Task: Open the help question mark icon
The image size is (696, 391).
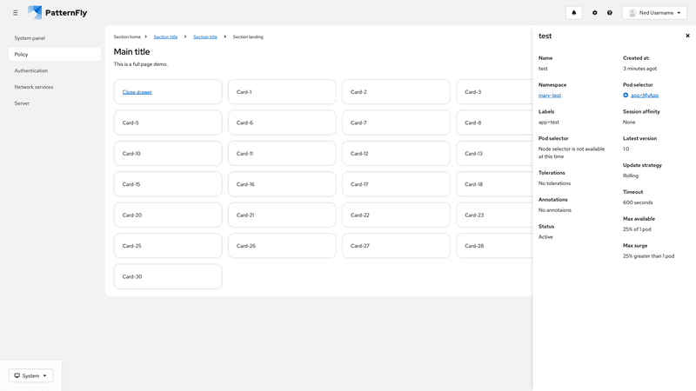Action: (x=610, y=13)
